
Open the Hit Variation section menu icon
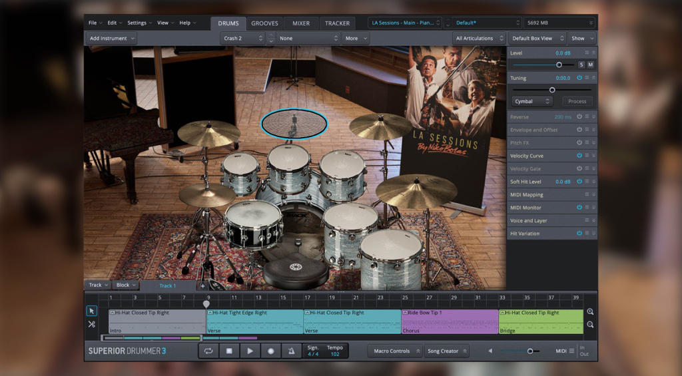point(587,234)
